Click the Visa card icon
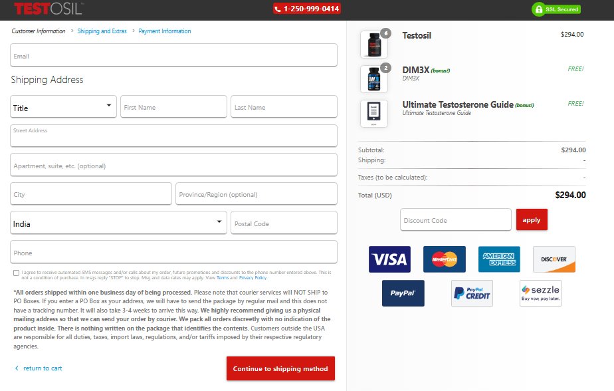The width and height of the screenshot is (614, 391). click(389, 259)
